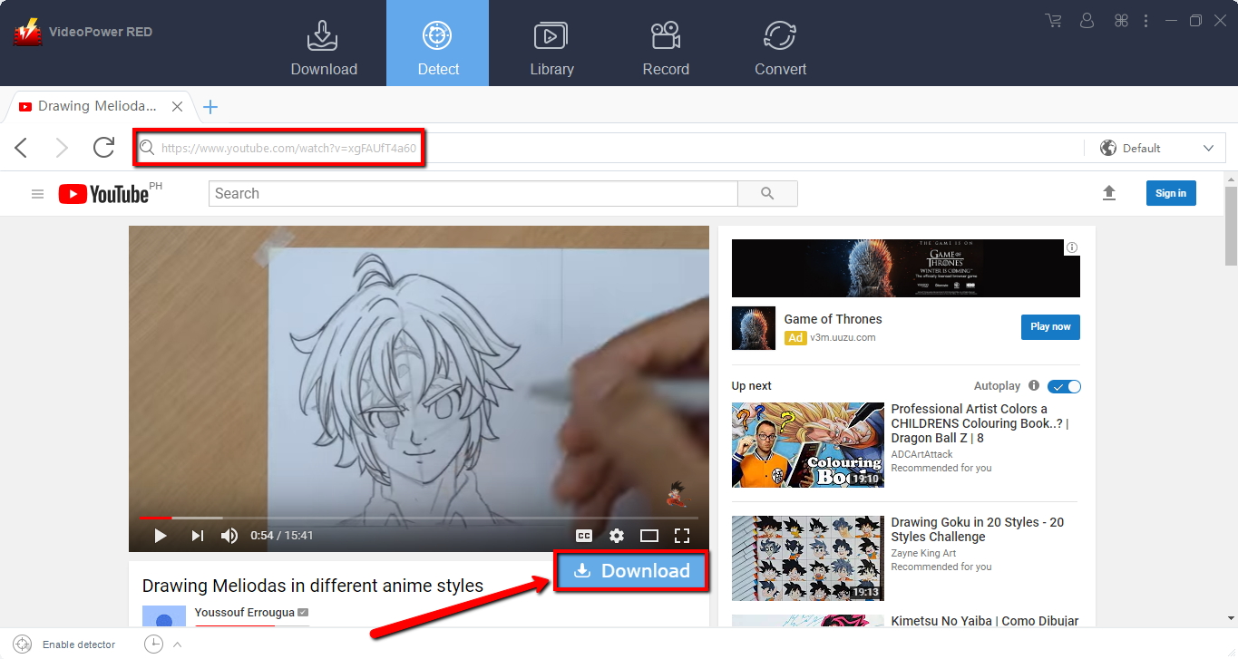
Task: Open the video settings gear
Action: (617, 536)
